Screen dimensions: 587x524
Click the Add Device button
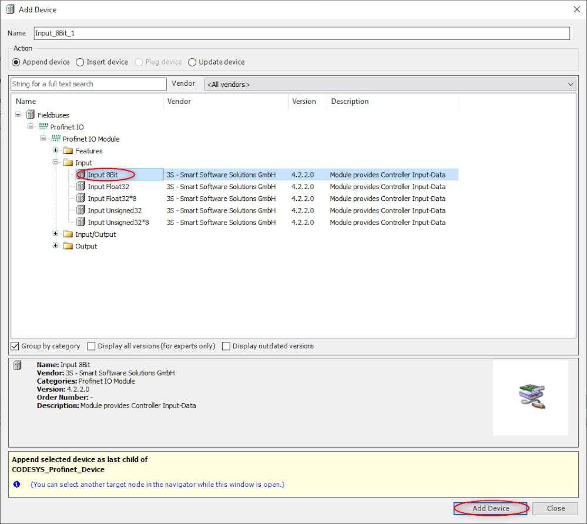click(491, 508)
